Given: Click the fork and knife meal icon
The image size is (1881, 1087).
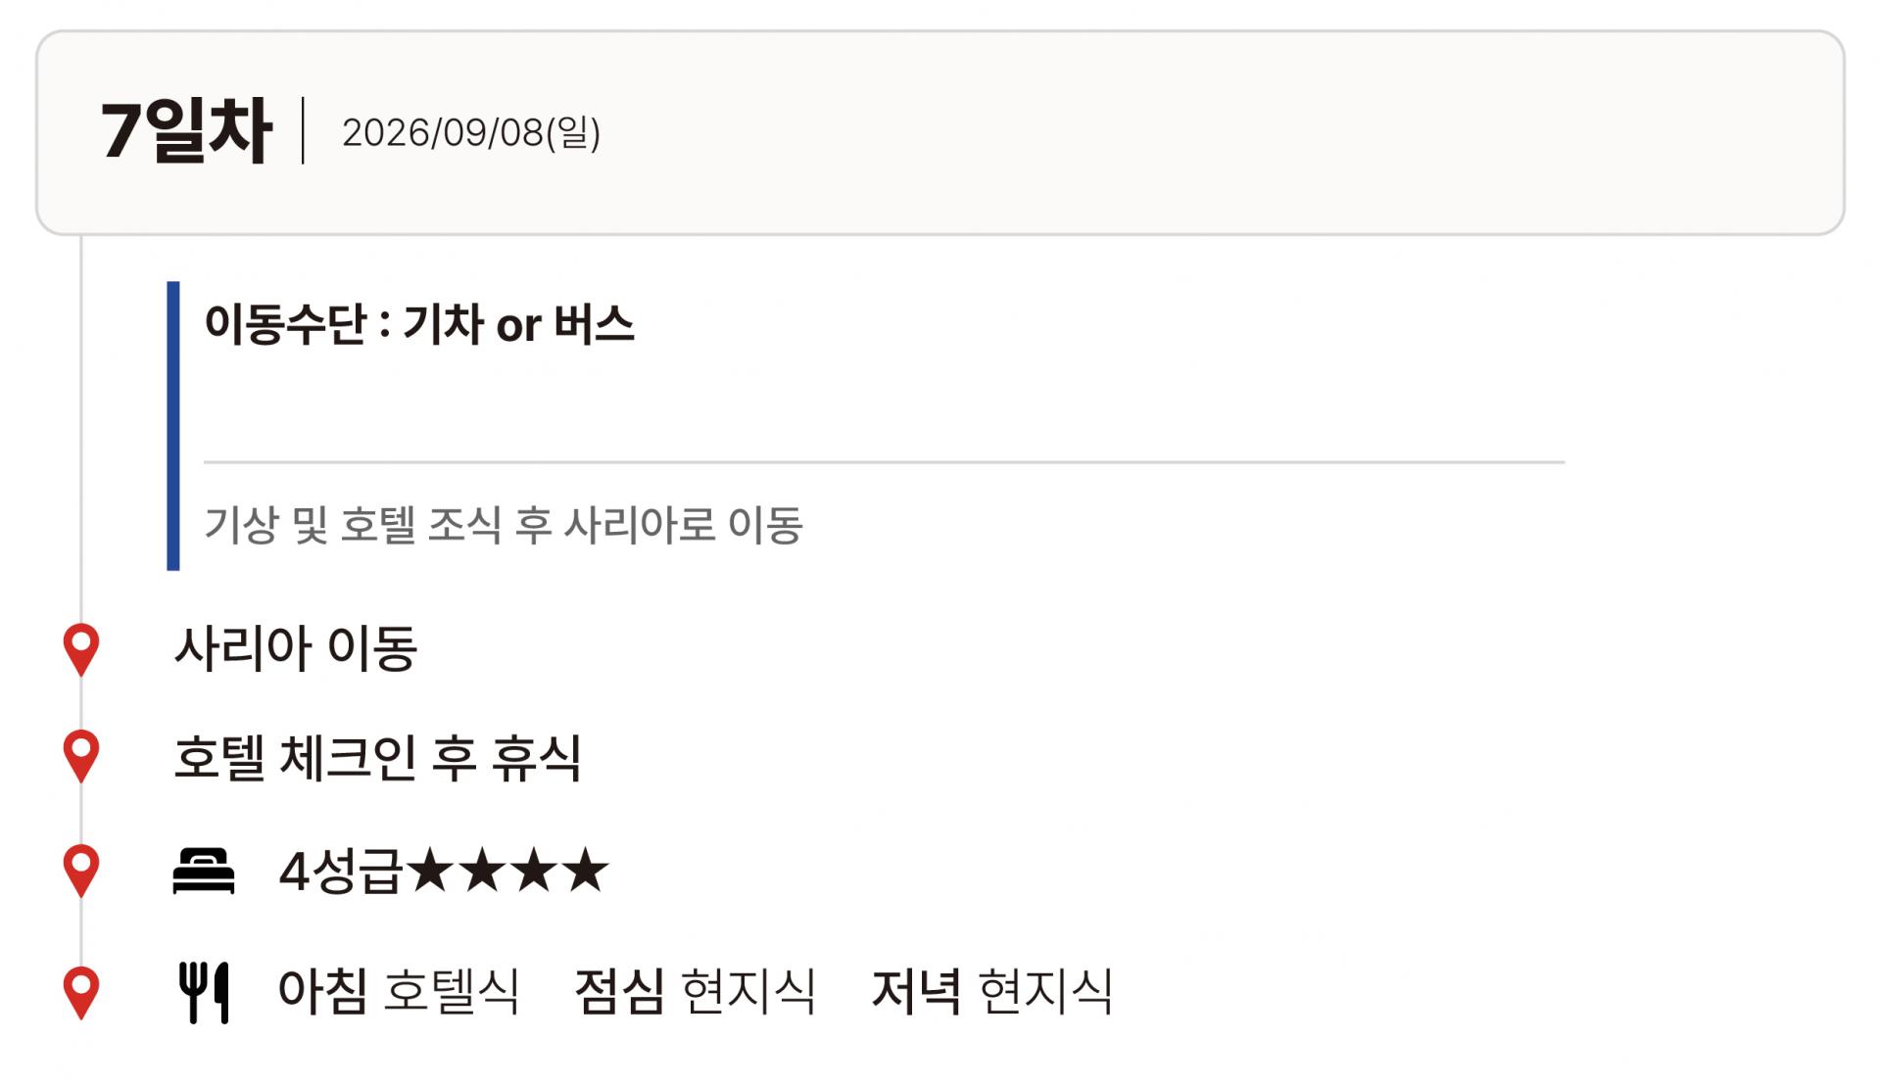Looking at the screenshot, I should [204, 992].
